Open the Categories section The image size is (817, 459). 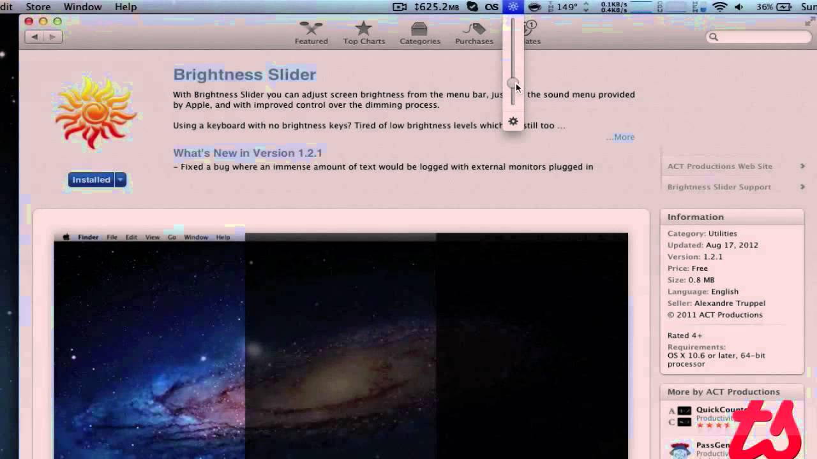[x=419, y=33]
